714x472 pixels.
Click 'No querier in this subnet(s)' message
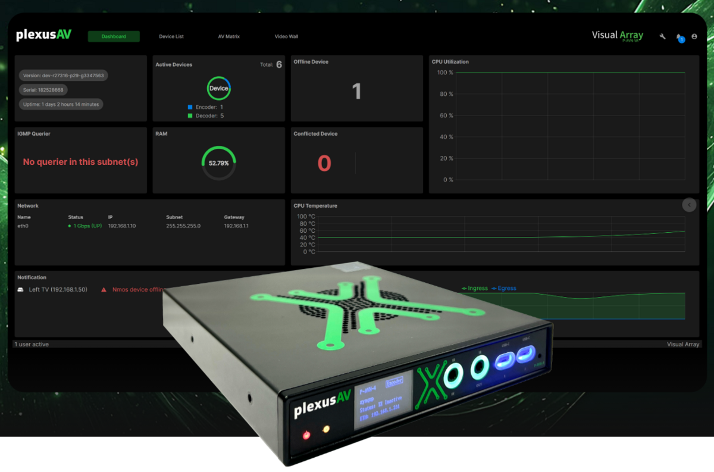[x=80, y=162]
